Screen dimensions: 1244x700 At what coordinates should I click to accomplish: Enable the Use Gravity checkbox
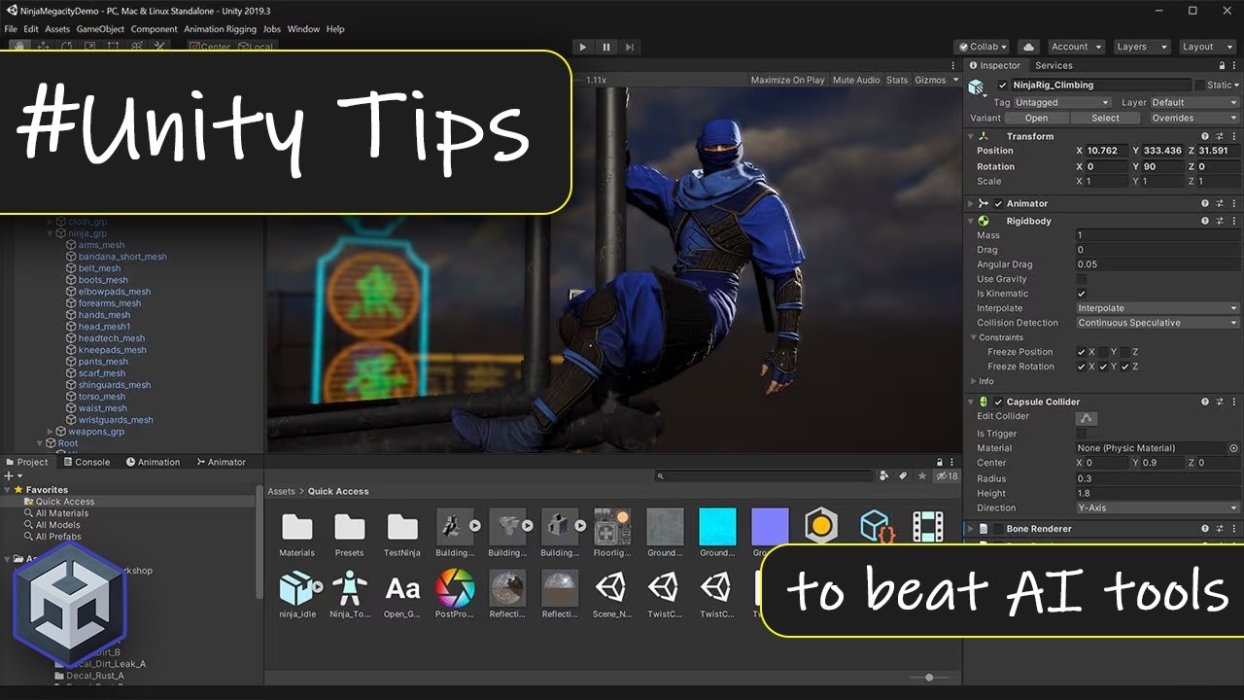[1082, 279]
